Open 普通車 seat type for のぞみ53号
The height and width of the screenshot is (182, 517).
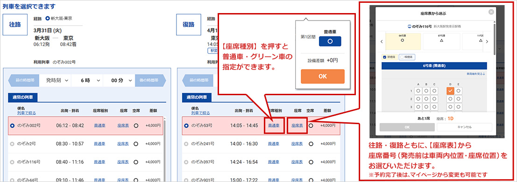(x=274, y=126)
